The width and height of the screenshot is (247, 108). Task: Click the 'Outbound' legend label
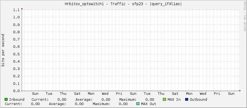198,100
